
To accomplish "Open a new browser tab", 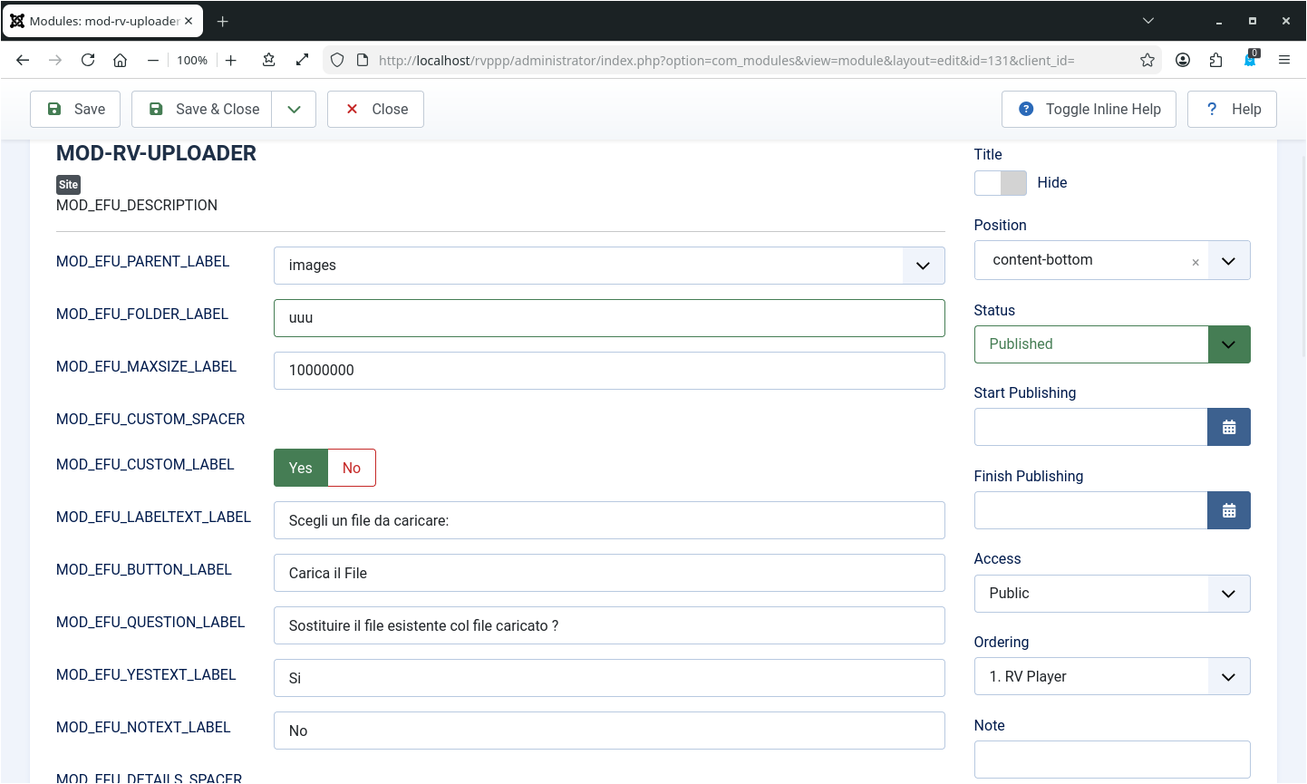I will 223,21.
